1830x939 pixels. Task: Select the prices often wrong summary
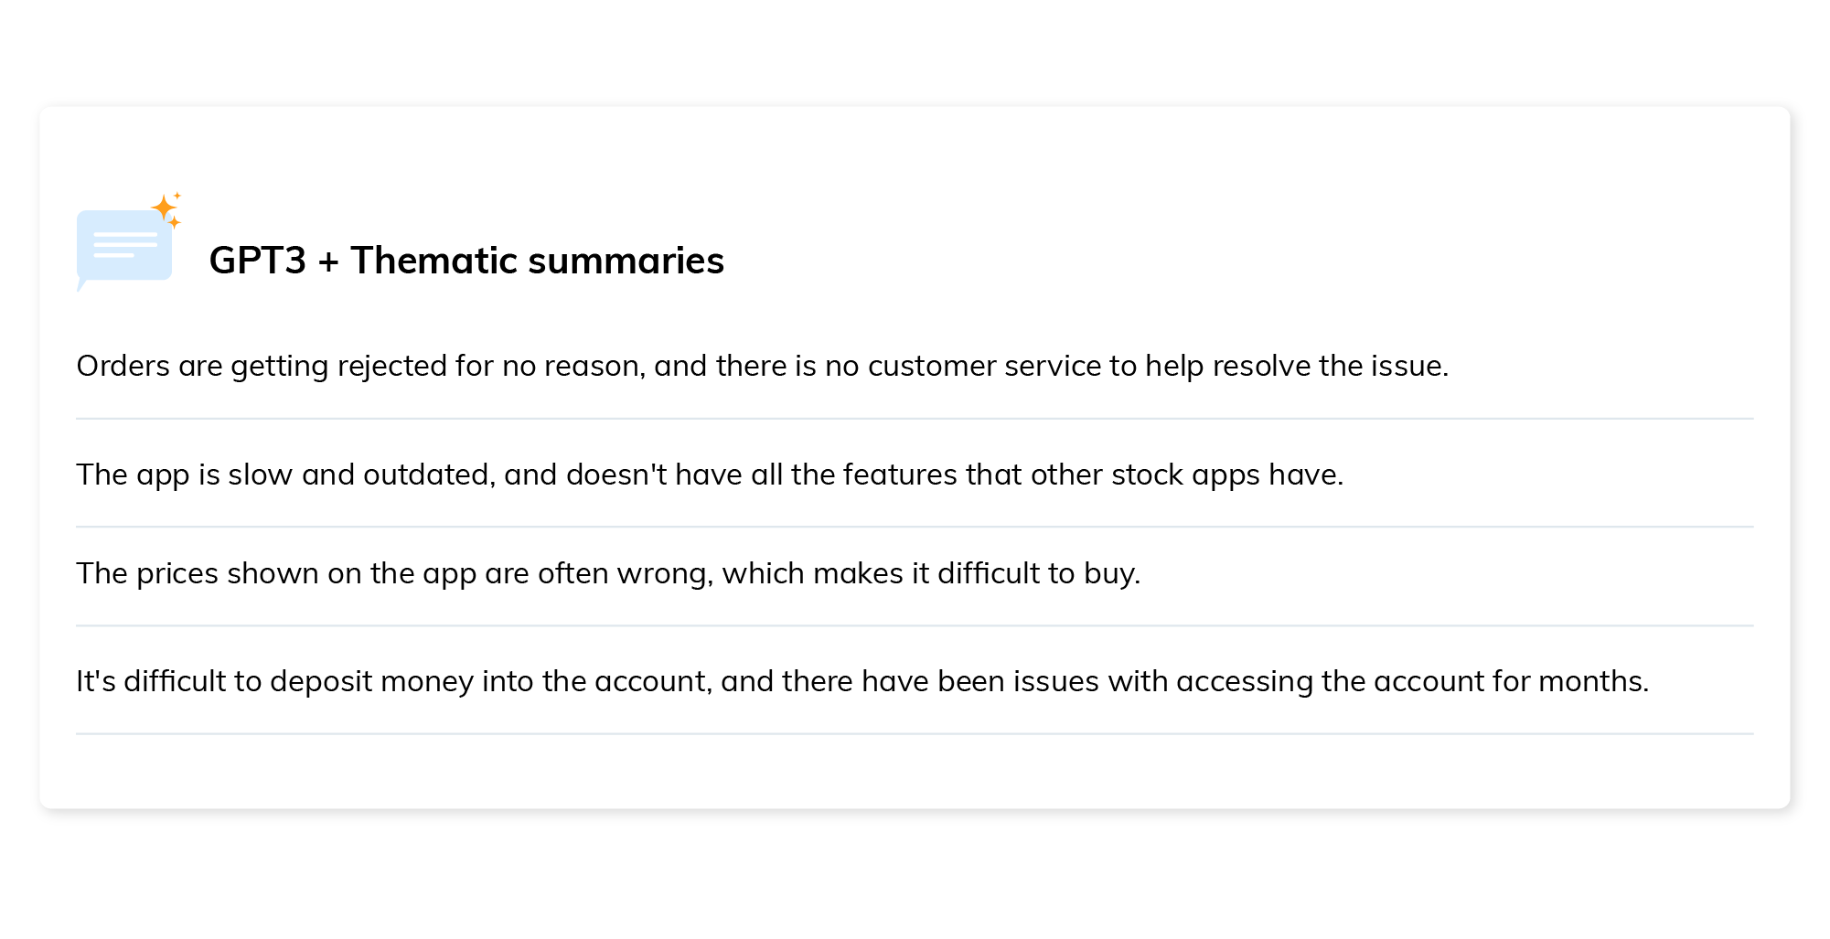608,573
